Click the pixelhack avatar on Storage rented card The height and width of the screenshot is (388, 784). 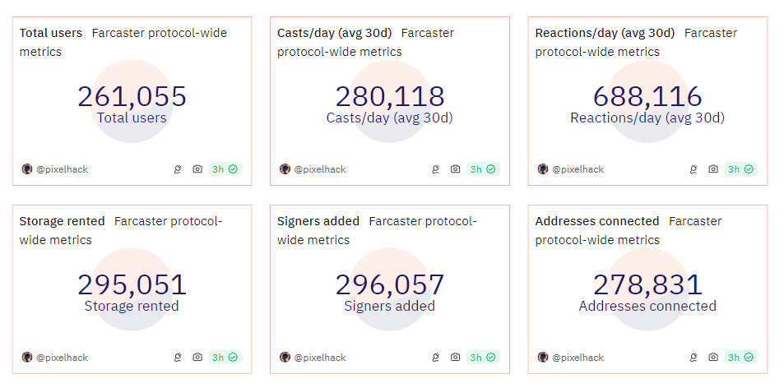pyautogui.click(x=27, y=358)
